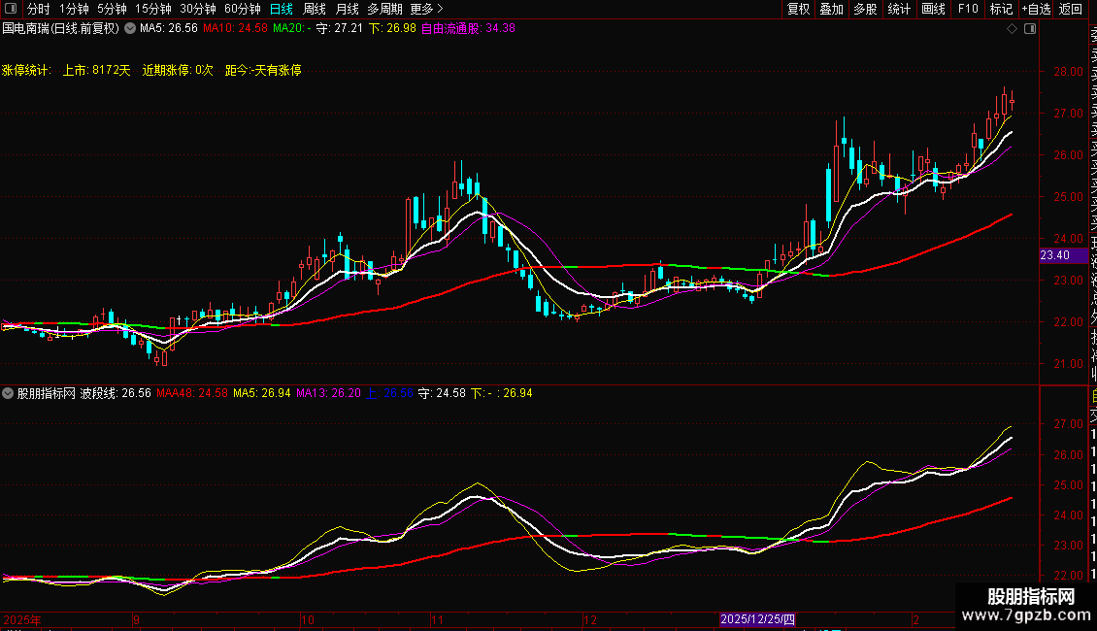Select the 5分钟 period tab
Screen dimensions: 1097x631
pyautogui.click(x=113, y=9)
